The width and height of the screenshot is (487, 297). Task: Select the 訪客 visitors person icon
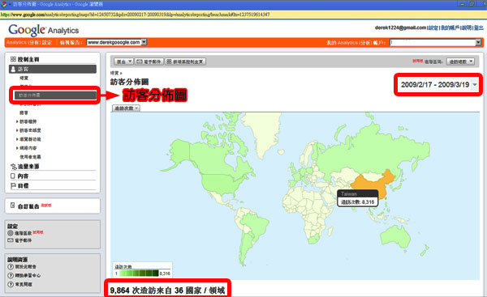[x=13, y=69]
